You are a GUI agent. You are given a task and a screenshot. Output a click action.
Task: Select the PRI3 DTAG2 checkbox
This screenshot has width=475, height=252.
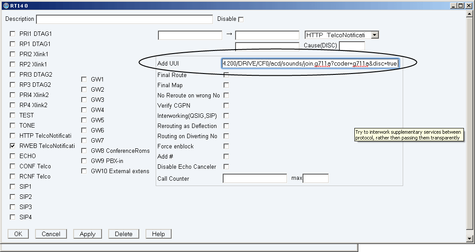(x=12, y=74)
